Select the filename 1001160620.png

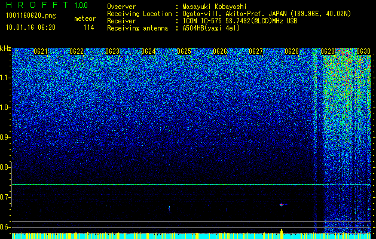tap(31, 16)
